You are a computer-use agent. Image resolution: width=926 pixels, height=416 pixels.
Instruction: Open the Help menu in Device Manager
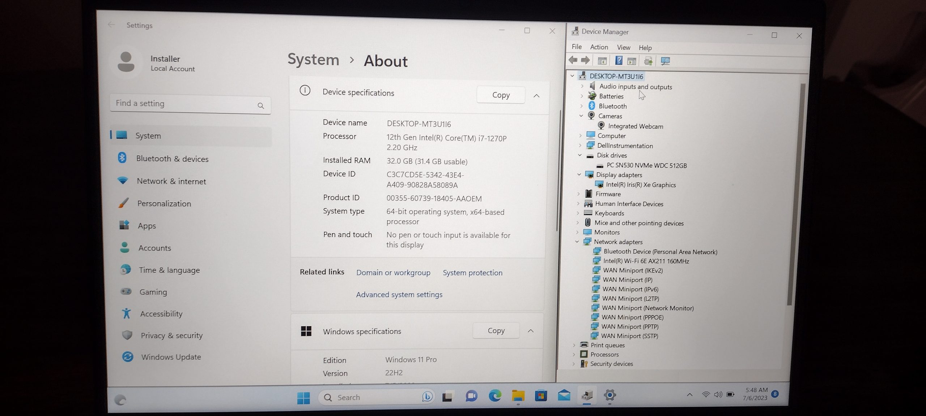point(645,48)
